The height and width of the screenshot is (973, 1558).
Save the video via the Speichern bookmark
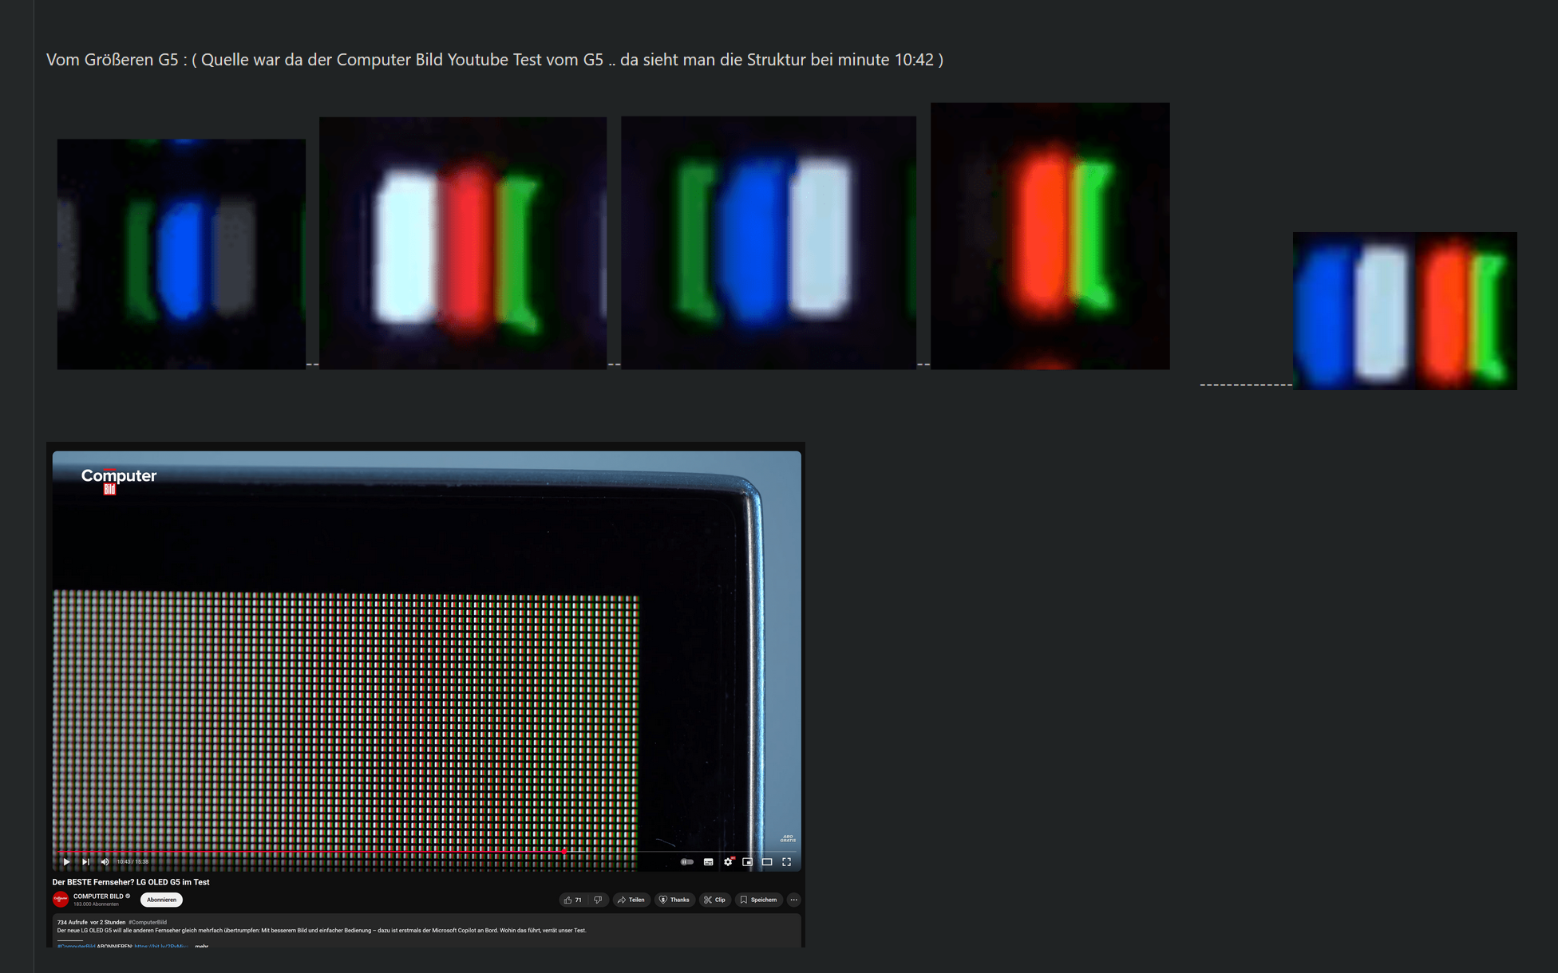pyautogui.click(x=758, y=900)
